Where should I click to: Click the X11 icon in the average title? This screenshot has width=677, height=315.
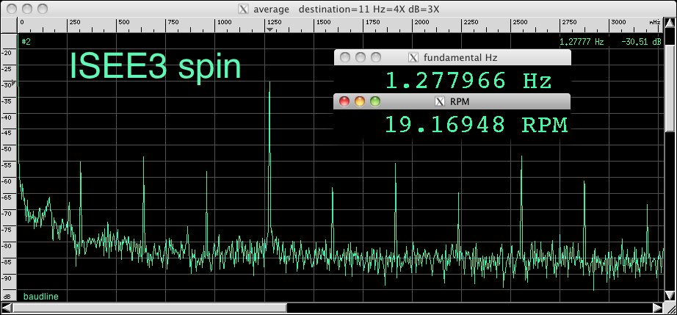click(x=243, y=9)
